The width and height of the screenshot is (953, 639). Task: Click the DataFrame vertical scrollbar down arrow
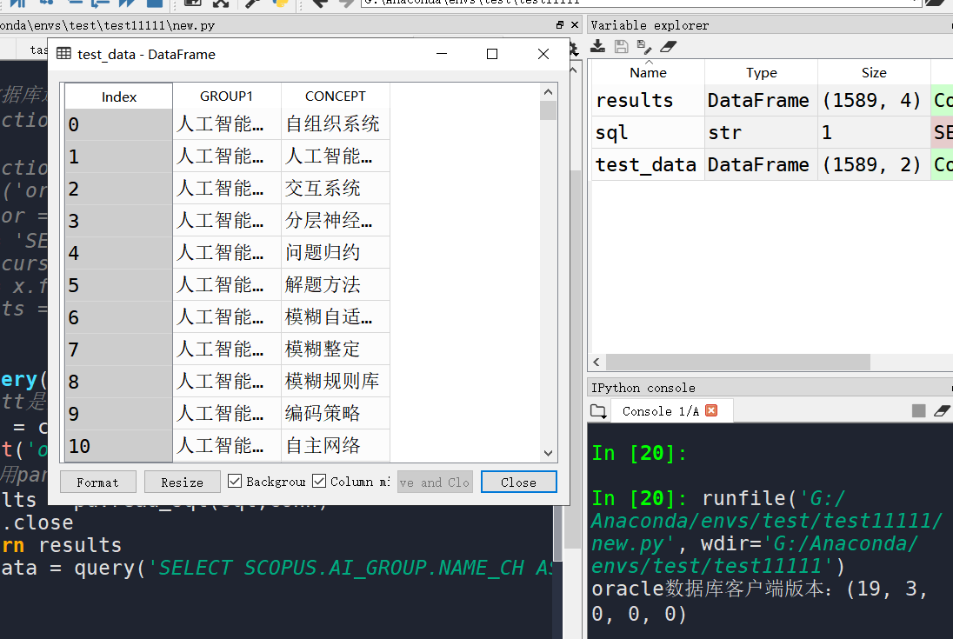548,453
